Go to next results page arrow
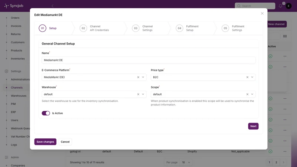The width and height of the screenshot is (297, 167). [284, 162]
